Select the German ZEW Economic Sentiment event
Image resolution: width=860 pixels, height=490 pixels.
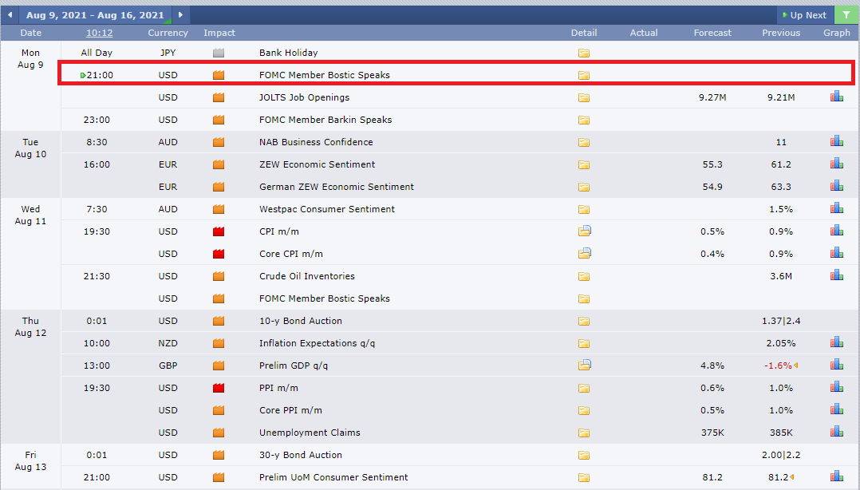tap(336, 187)
